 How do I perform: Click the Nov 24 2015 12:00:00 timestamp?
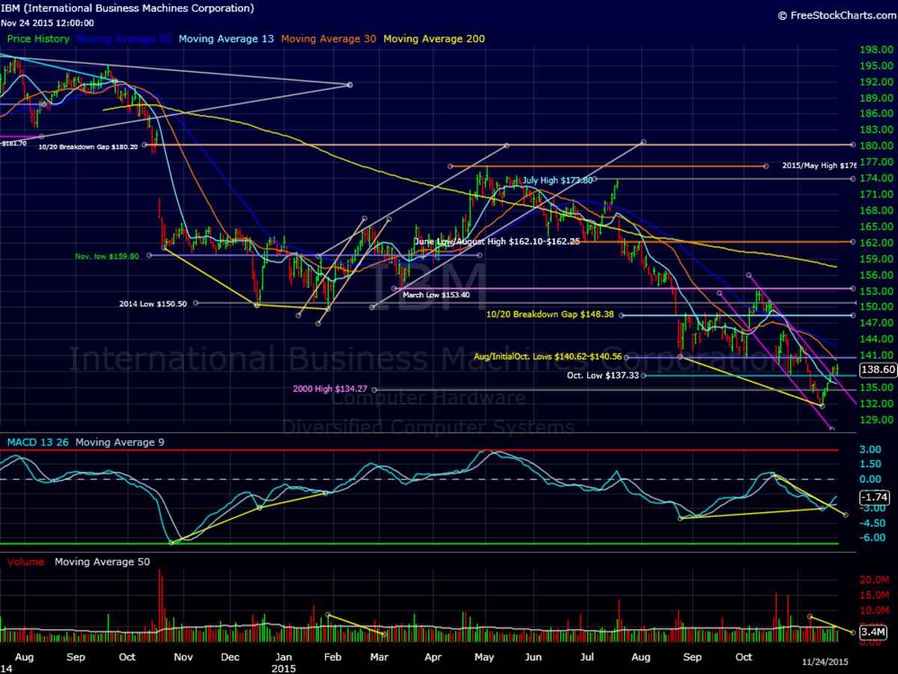pyautogui.click(x=46, y=22)
